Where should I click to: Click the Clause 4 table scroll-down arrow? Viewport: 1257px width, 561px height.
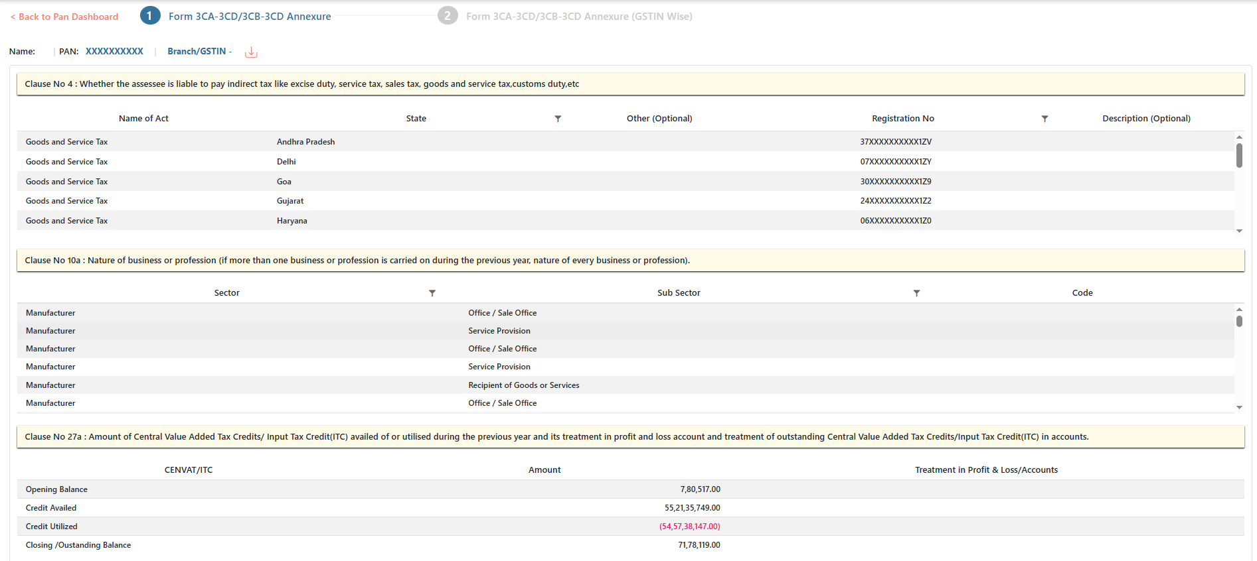coord(1239,231)
